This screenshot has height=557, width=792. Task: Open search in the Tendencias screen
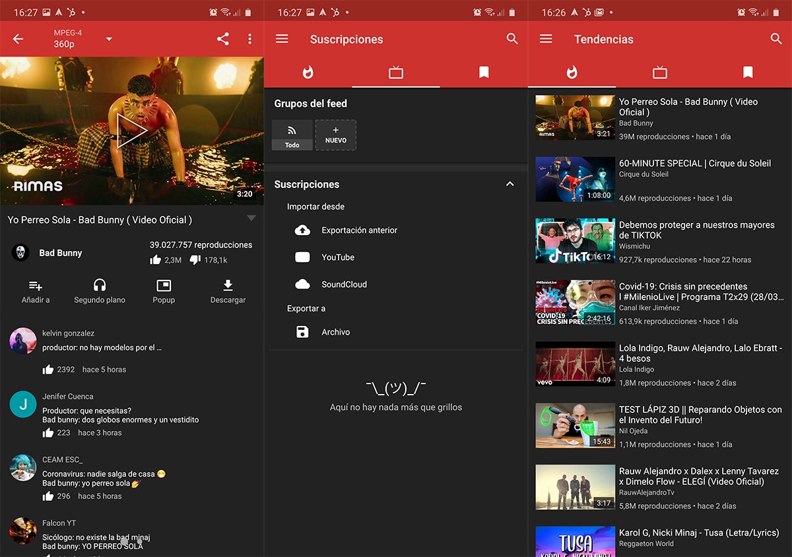(x=776, y=39)
